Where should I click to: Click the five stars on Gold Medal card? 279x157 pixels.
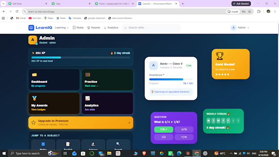[222, 74]
